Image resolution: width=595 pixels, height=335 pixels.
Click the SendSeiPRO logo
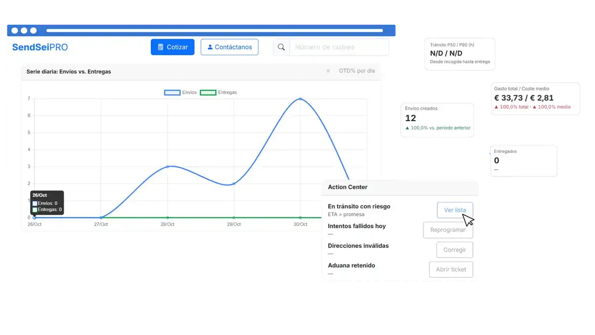[x=40, y=48]
